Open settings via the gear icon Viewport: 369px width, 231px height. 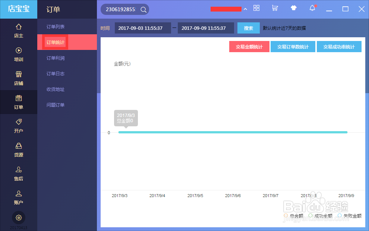click(19, 218)
